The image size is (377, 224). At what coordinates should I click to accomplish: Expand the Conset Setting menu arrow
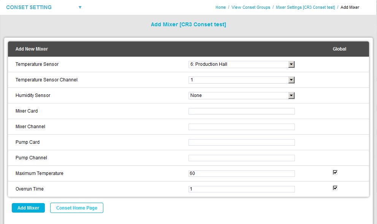pos(80,7)
